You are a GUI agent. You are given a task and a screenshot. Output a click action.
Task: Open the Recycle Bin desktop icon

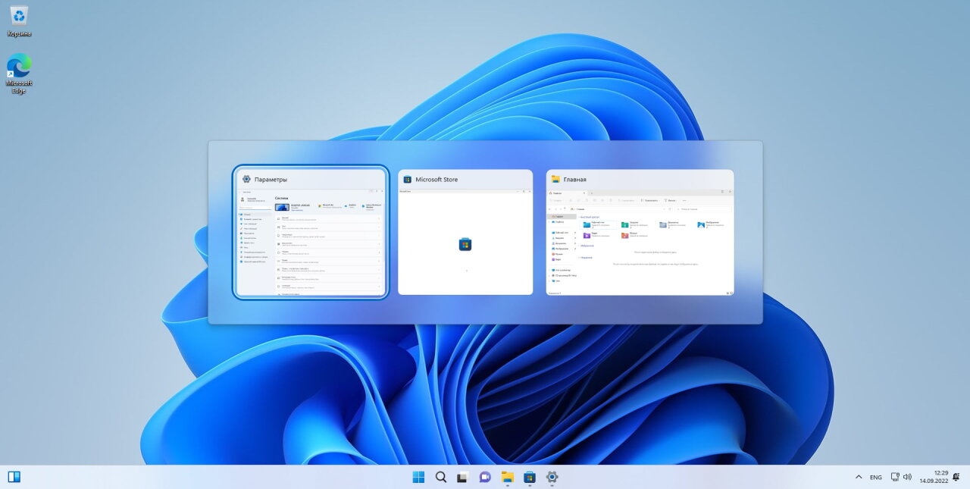tap(19, 17)
